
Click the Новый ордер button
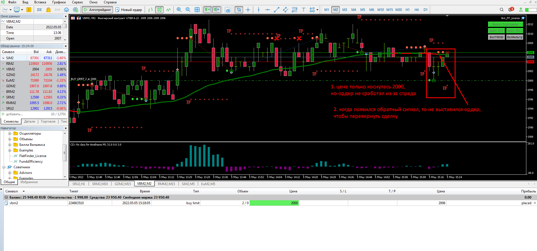(129, 10)
